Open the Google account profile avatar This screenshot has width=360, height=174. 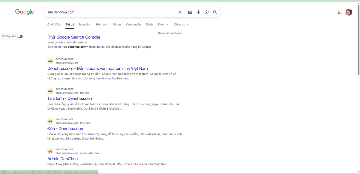349,12
